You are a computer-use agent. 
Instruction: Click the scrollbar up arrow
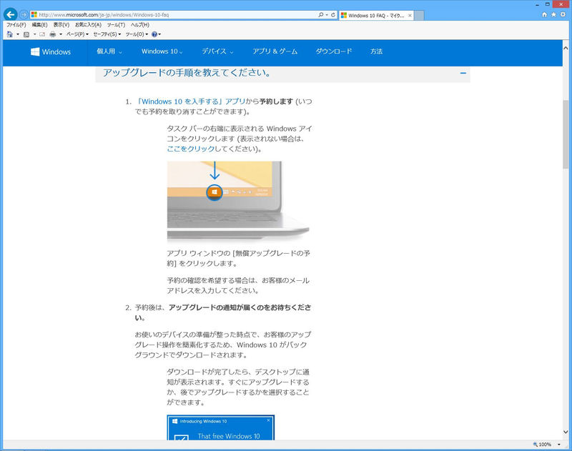click(566, 48)
